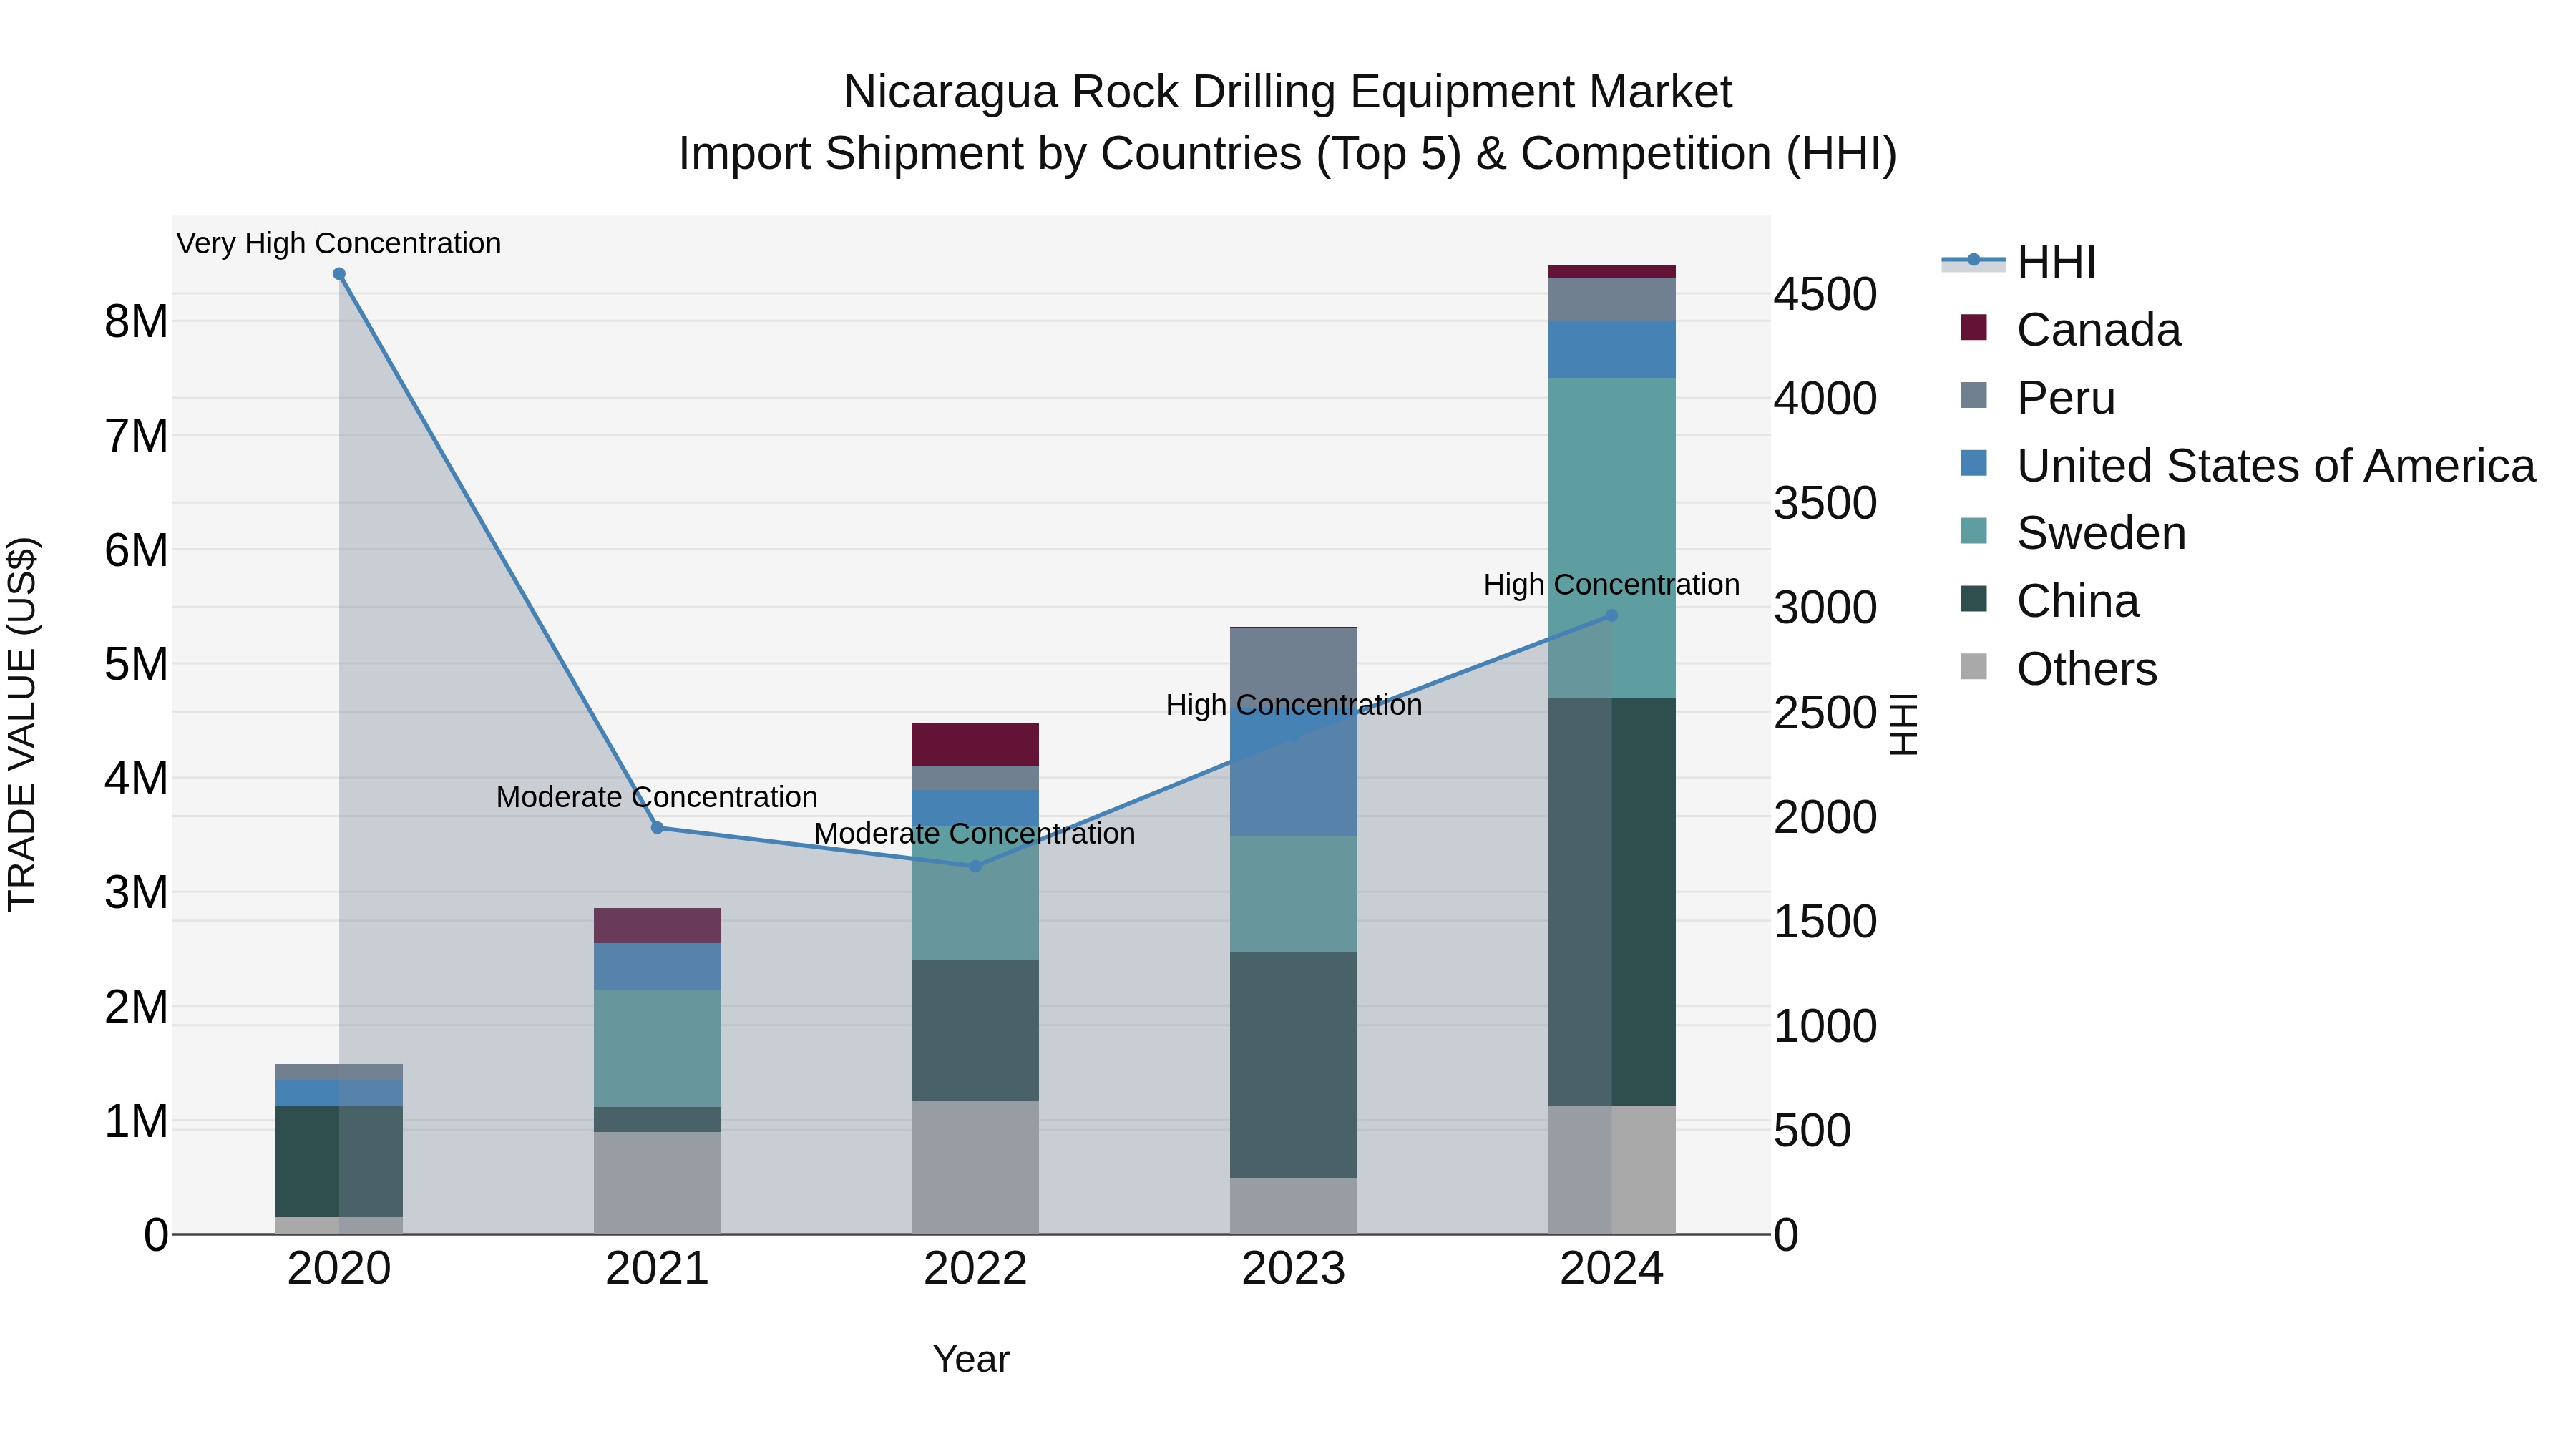Toggle the Sweden legend entry

click(x=2073, y=532)
